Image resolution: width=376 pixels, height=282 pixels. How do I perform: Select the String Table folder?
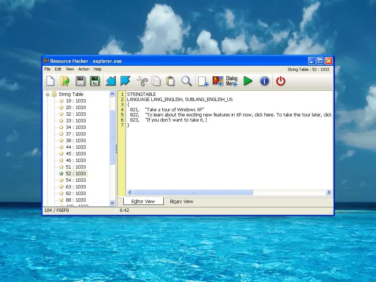[x=71, y=94]
